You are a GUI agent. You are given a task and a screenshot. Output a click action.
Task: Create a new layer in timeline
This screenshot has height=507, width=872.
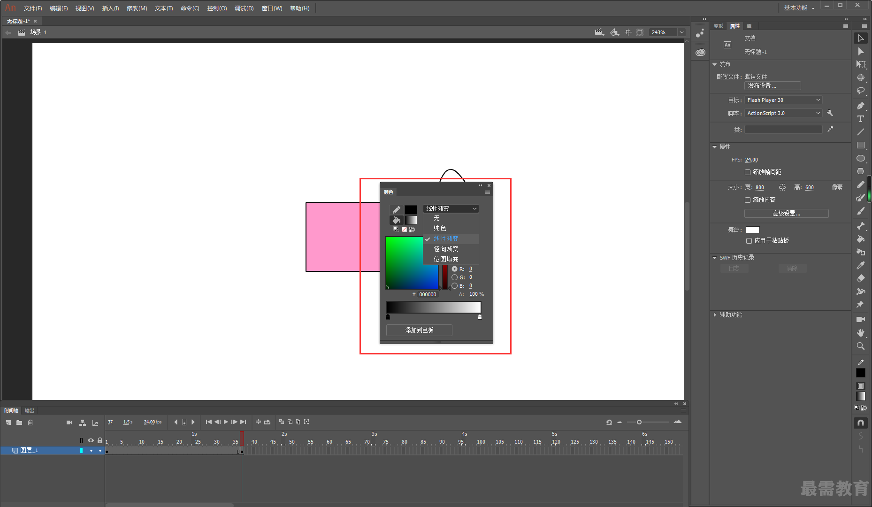click(8, 422)
